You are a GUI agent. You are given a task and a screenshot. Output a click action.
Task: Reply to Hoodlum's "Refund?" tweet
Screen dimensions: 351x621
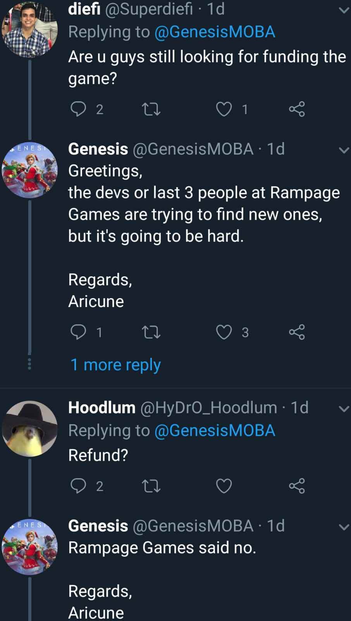[79, 486]
